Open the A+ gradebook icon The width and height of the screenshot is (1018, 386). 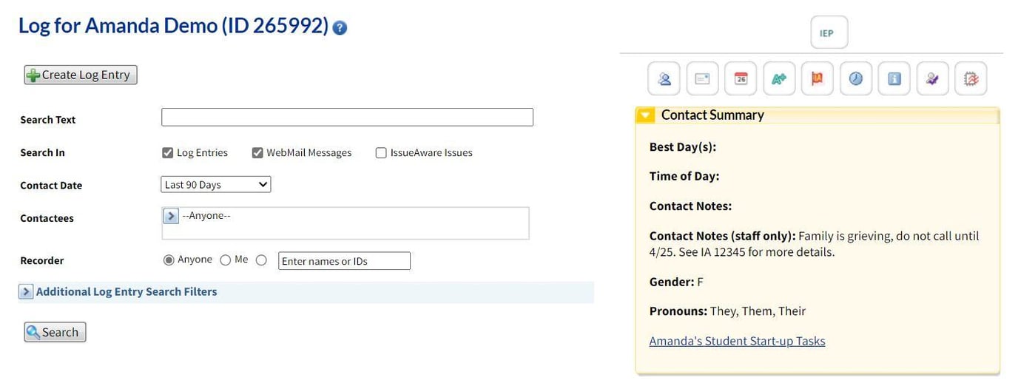point(779,78)
